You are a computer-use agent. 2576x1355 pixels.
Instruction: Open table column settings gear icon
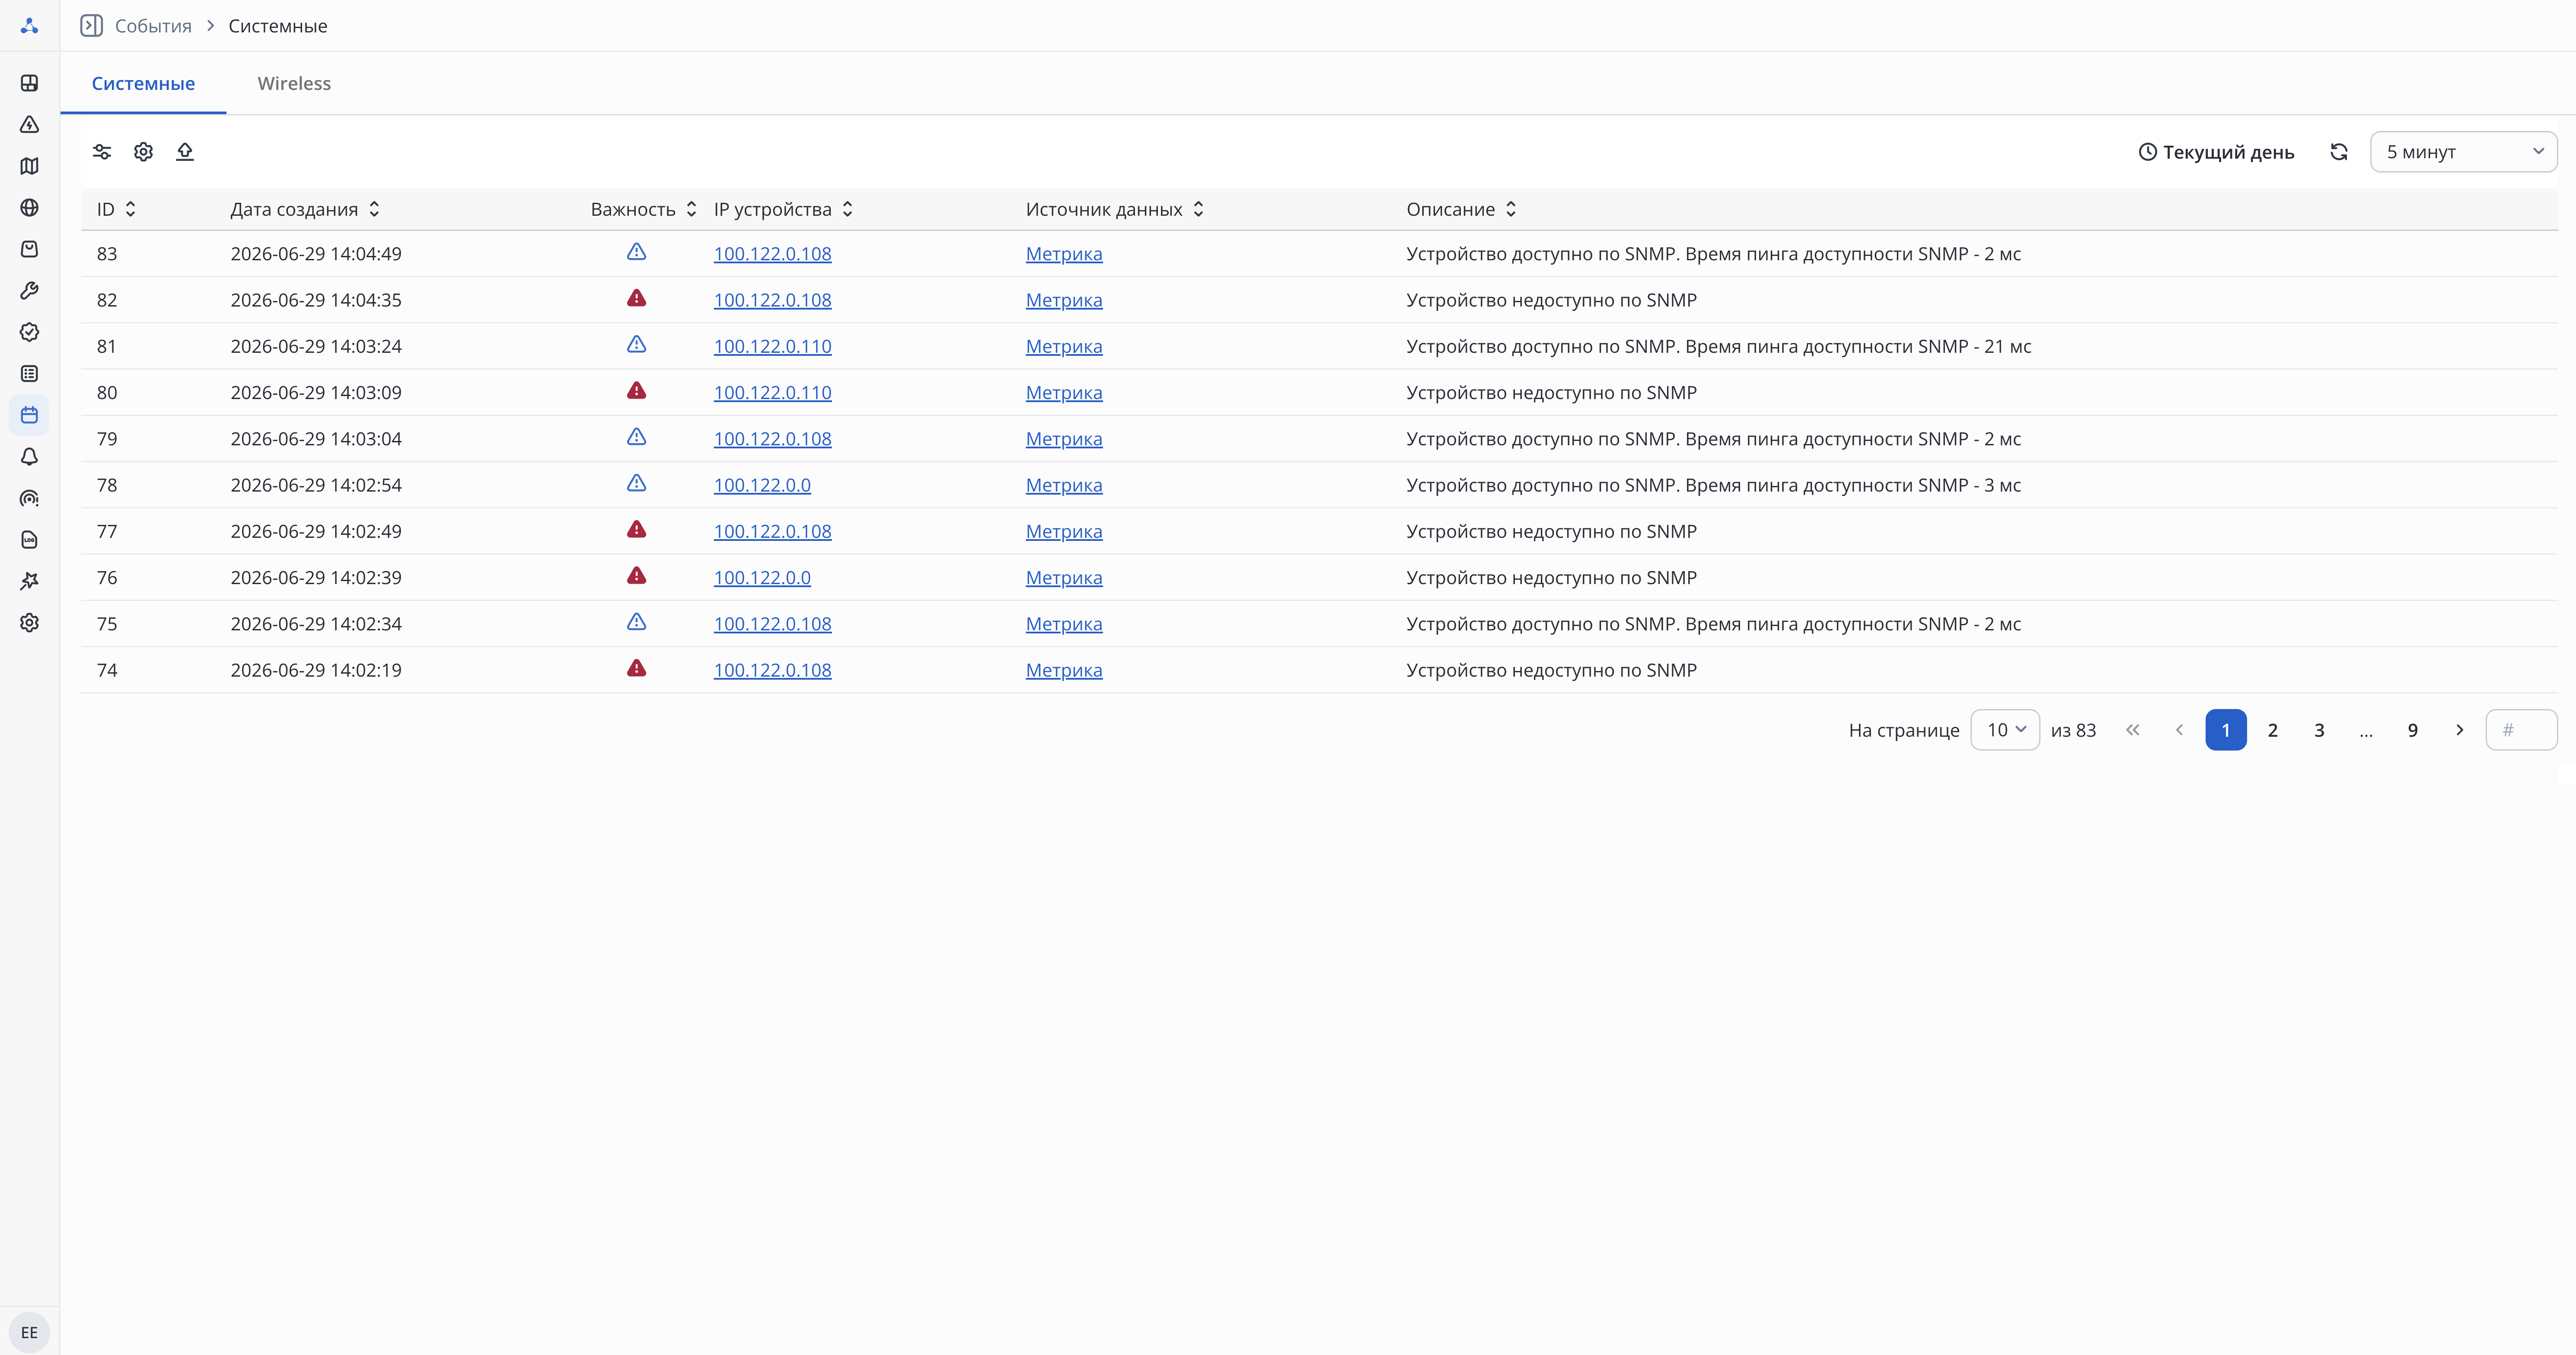pos(143,152)
